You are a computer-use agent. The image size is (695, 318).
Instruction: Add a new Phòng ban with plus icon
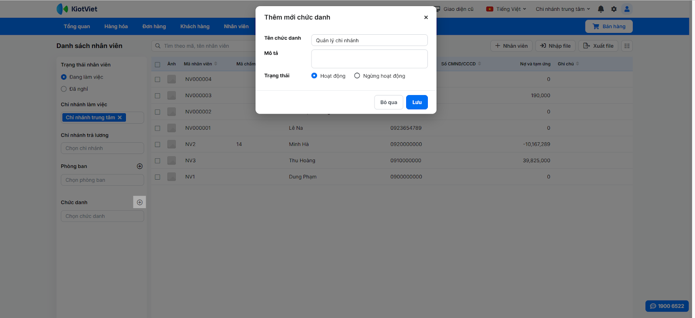(140, 166)
